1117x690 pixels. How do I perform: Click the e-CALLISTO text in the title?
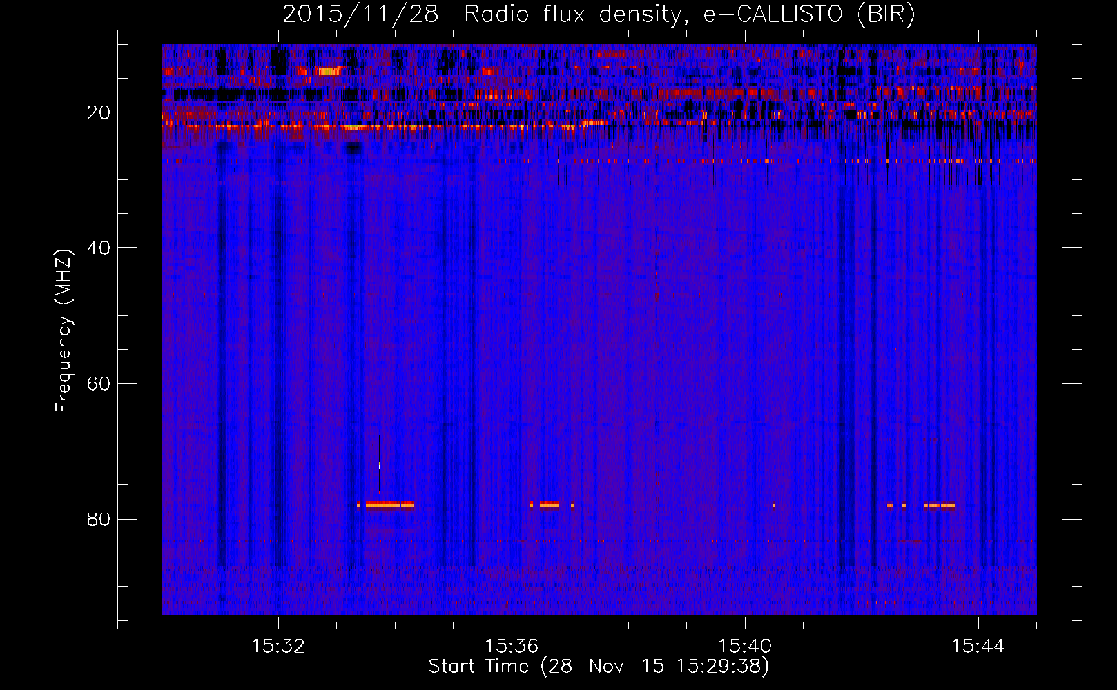point(773,14)
